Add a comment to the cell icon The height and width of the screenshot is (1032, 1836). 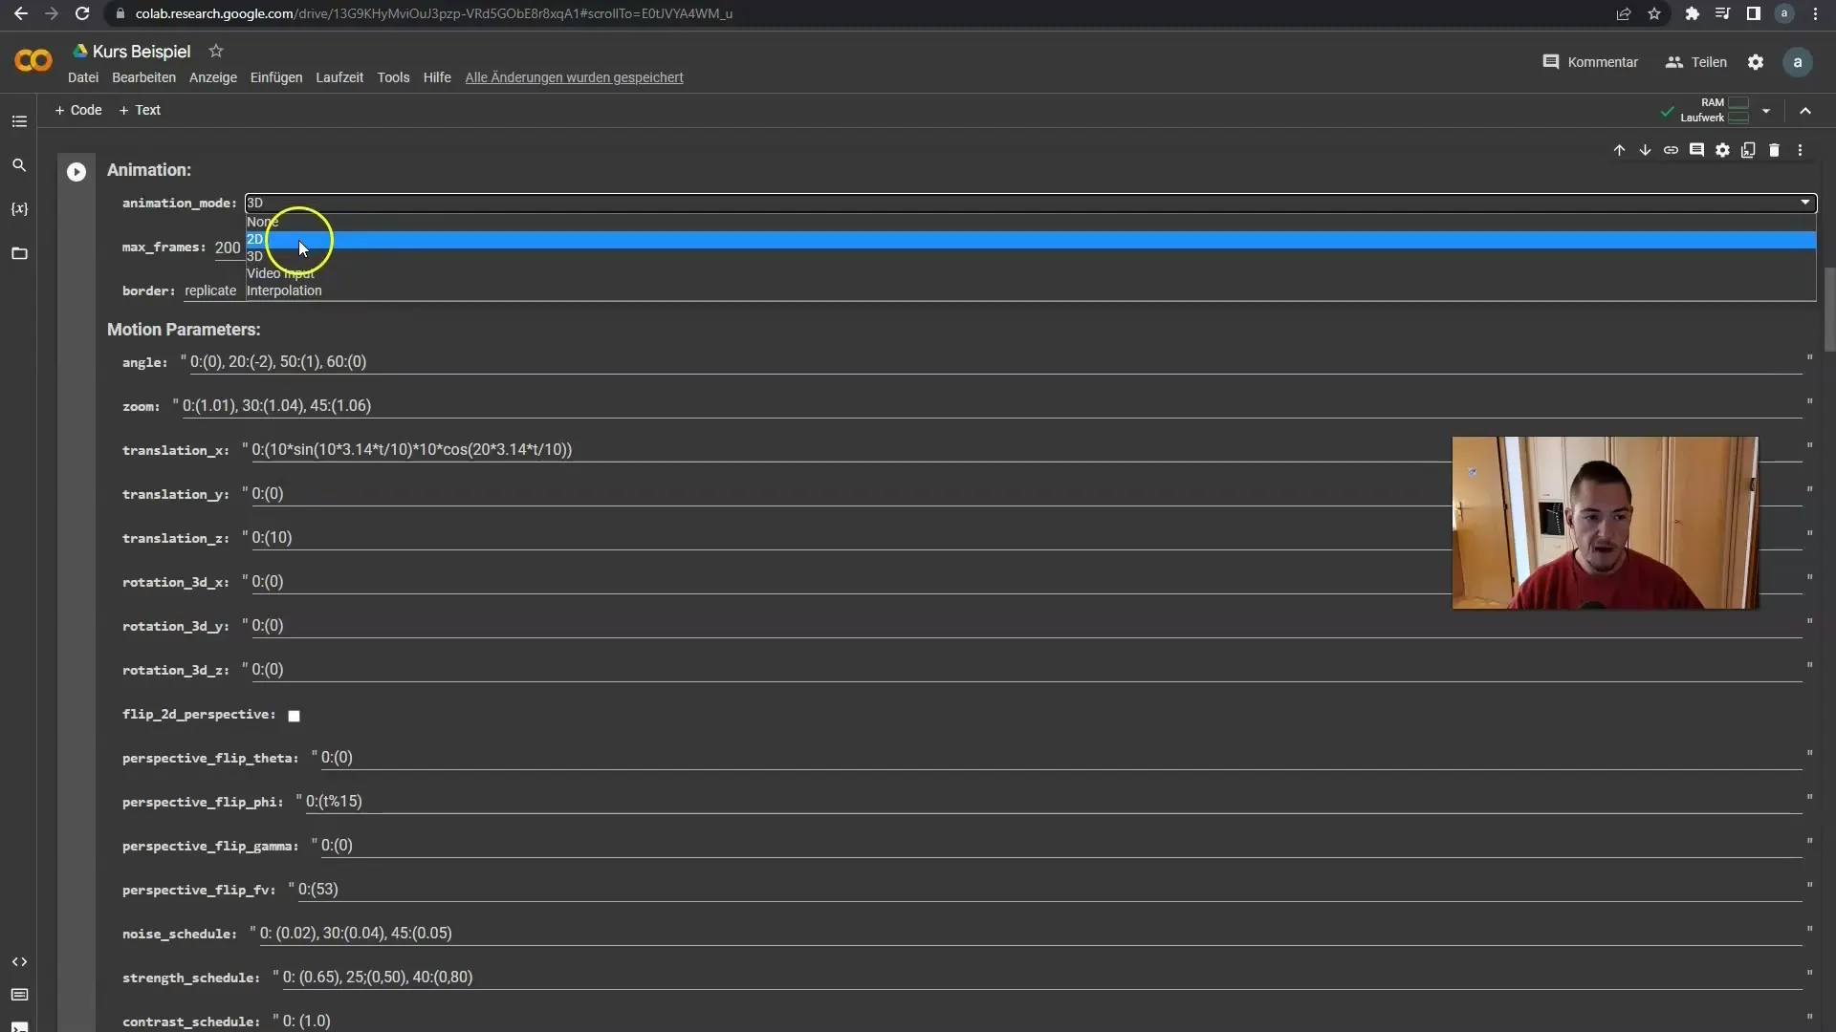coord(1696,150)
